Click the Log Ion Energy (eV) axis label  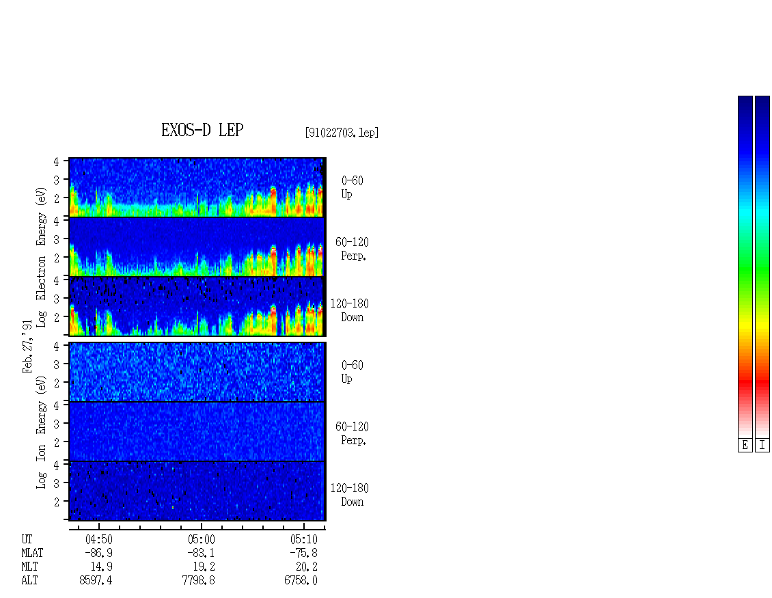(x=41, y=433)
